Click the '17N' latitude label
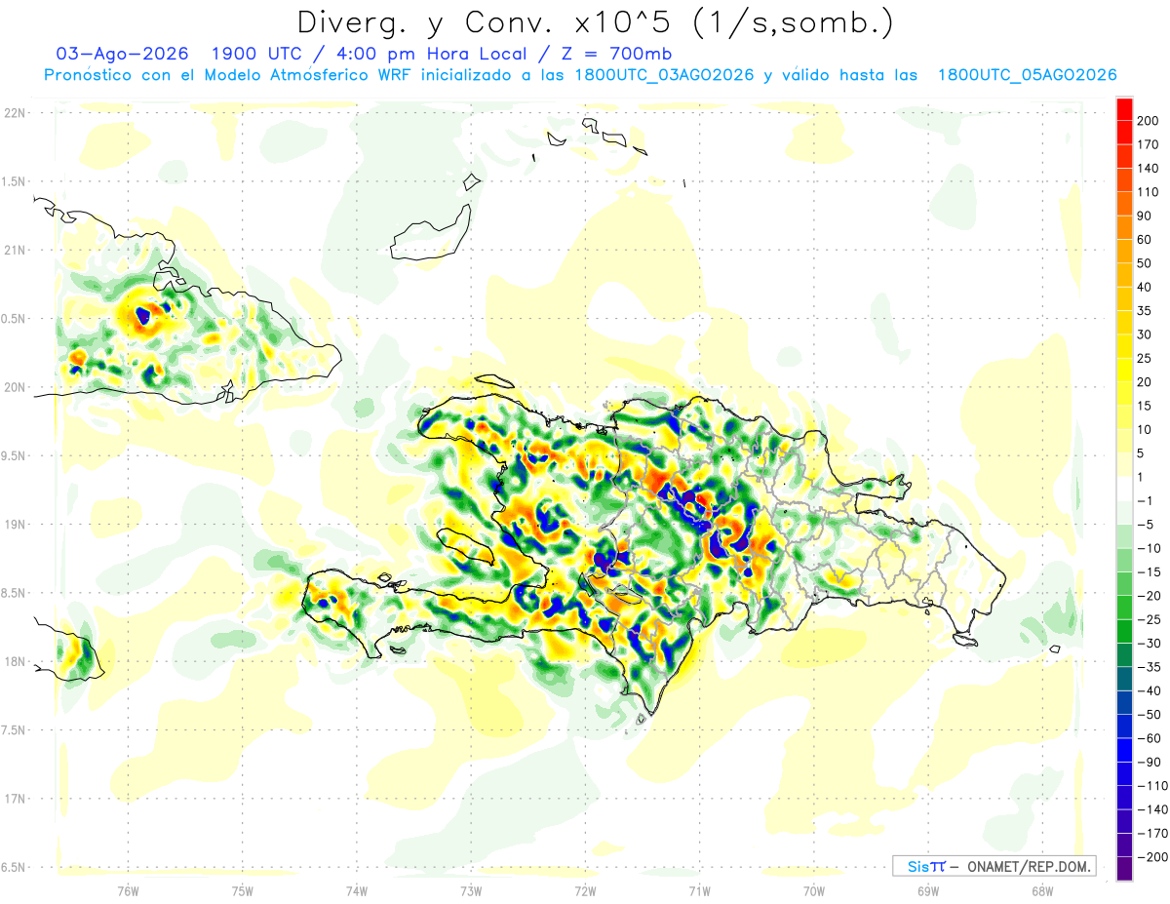The width and height of the screenshot is (1170, 904). [x=14, y=799]
